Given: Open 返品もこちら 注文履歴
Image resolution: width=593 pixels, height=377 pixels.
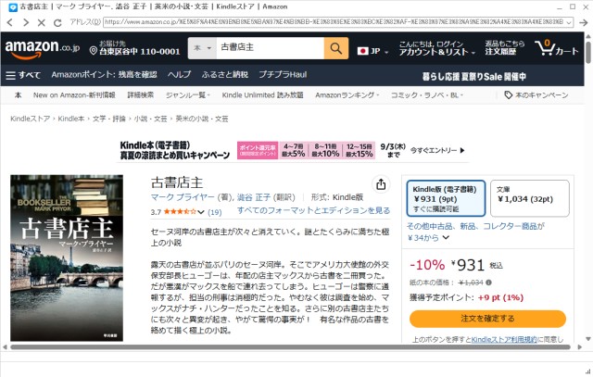Looking at the screenshot, I should pos(504,48).
